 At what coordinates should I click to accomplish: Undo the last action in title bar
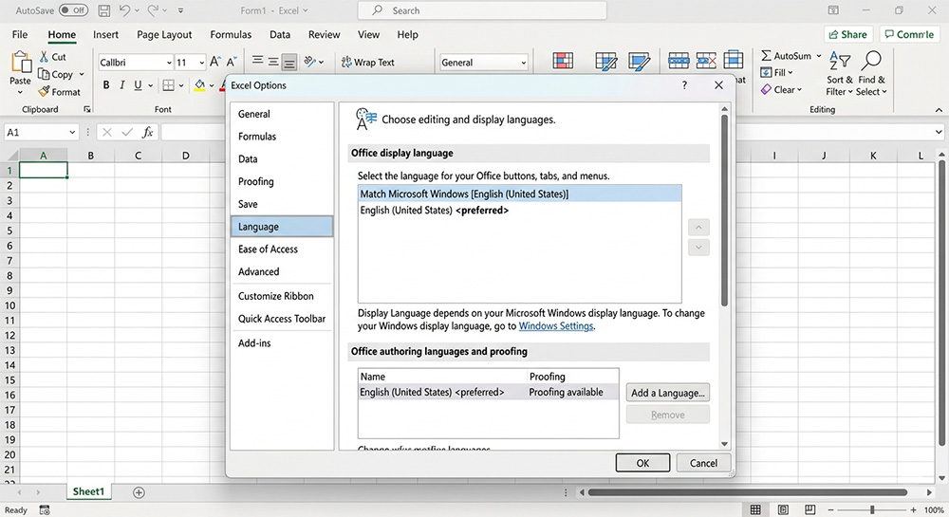pyautogui.click(x=124, y=10)
